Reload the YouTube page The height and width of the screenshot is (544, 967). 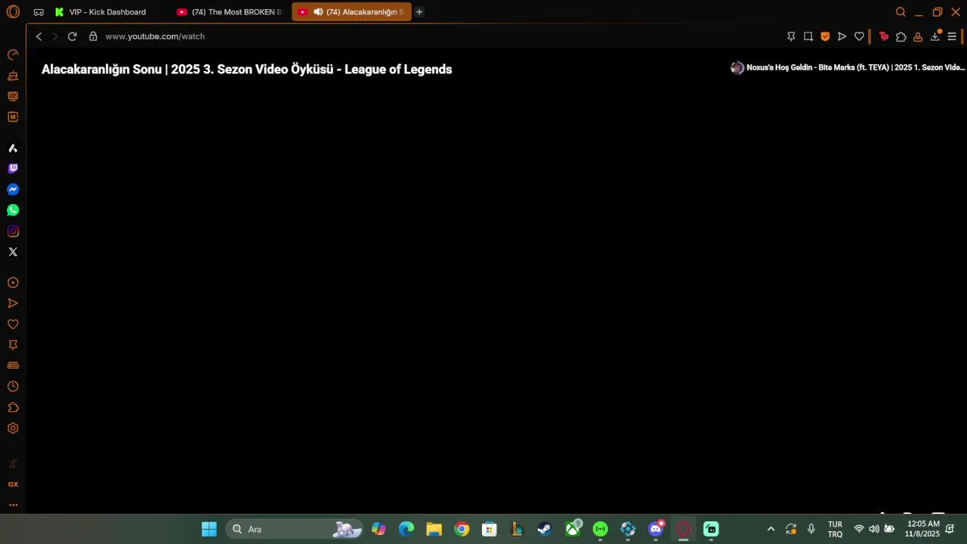[x=73, y=36]
